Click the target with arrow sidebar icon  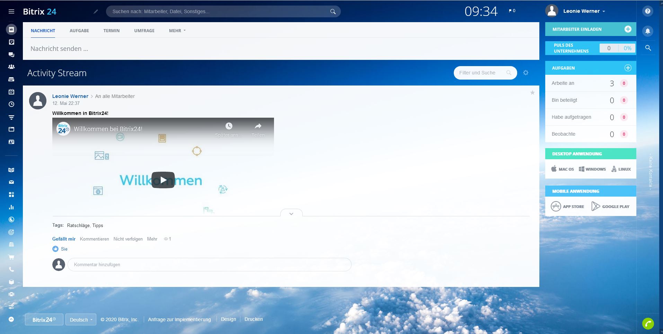pyautogui.click(x=11, y=232)
